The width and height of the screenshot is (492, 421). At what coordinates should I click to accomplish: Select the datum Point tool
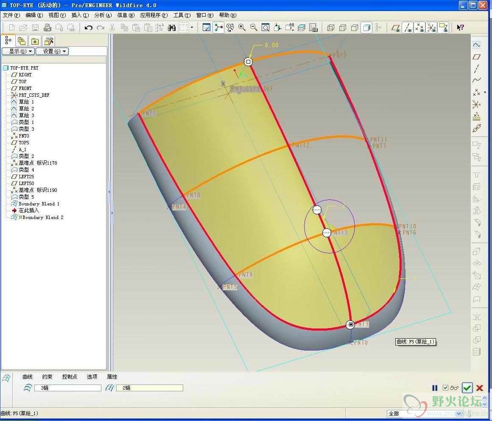click(x=476, y=92)
